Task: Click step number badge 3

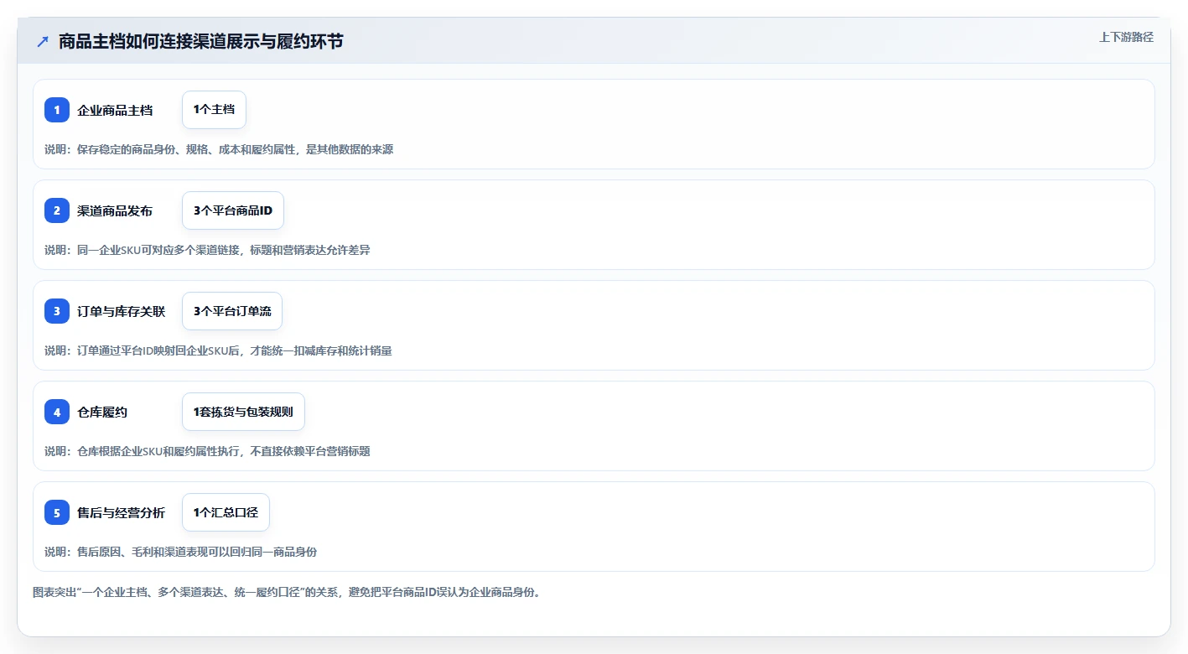Action: (x=57, y=311)
